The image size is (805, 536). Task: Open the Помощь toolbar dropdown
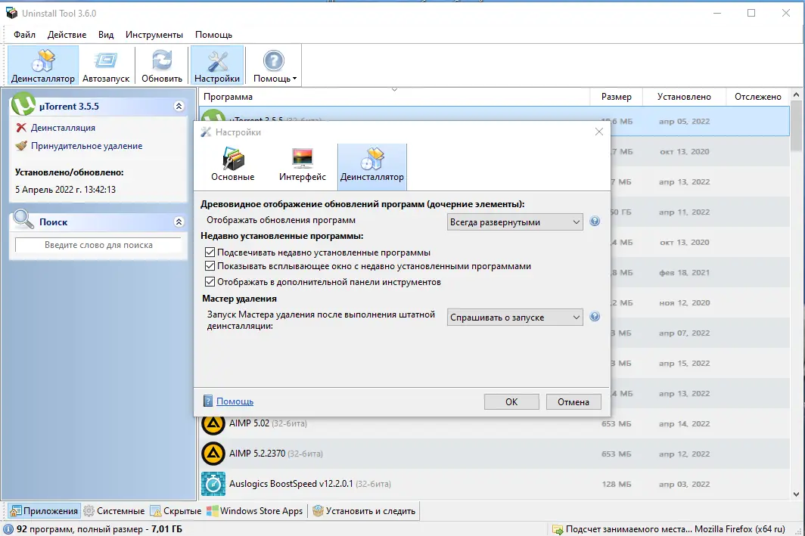275,64
